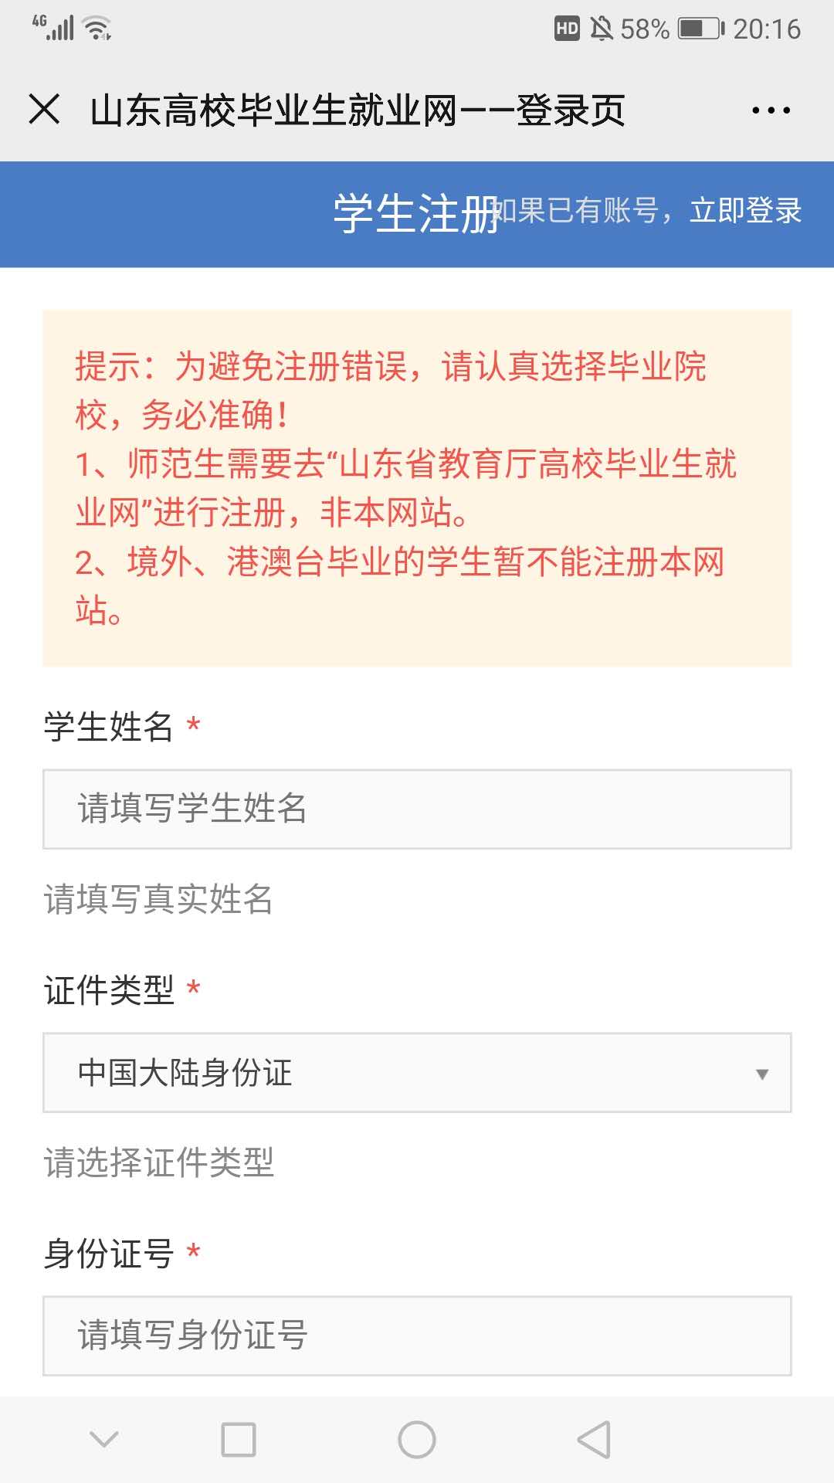This screenshot has height=1483, width=834.
Task: Expand the 证件类型 dropdown arrow
Action: pos(762,1074)
